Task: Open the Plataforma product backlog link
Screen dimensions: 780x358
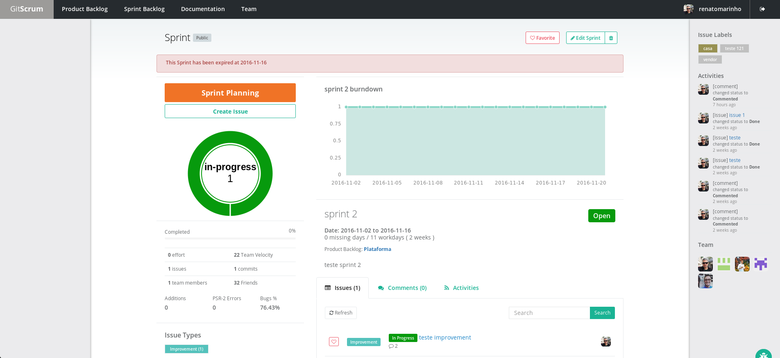Action: tap(377, 249)
